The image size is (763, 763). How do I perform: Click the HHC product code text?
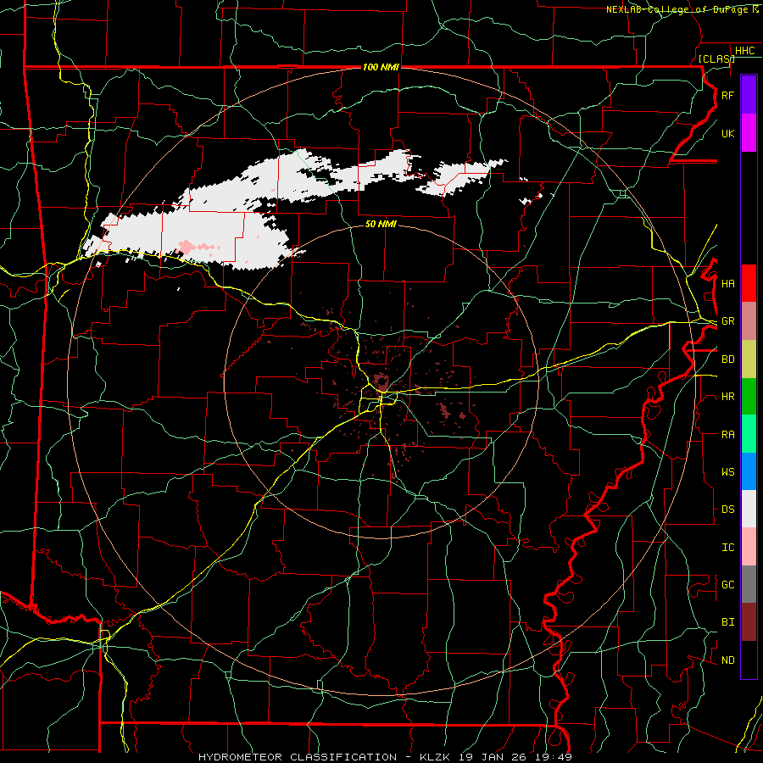pos(744,51)
